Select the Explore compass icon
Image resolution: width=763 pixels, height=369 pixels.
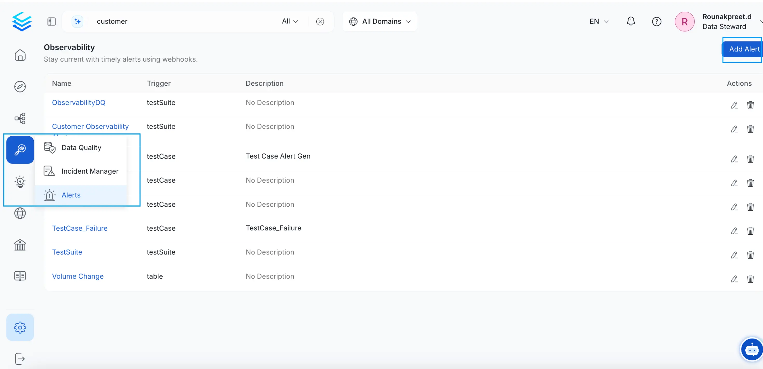coord(20,87)
